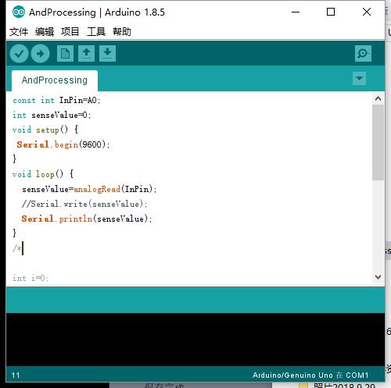The image size is (391, 388).
Task: Click the line number 11 in status bar
Action: pyautogui.click(x=16, y=375)
